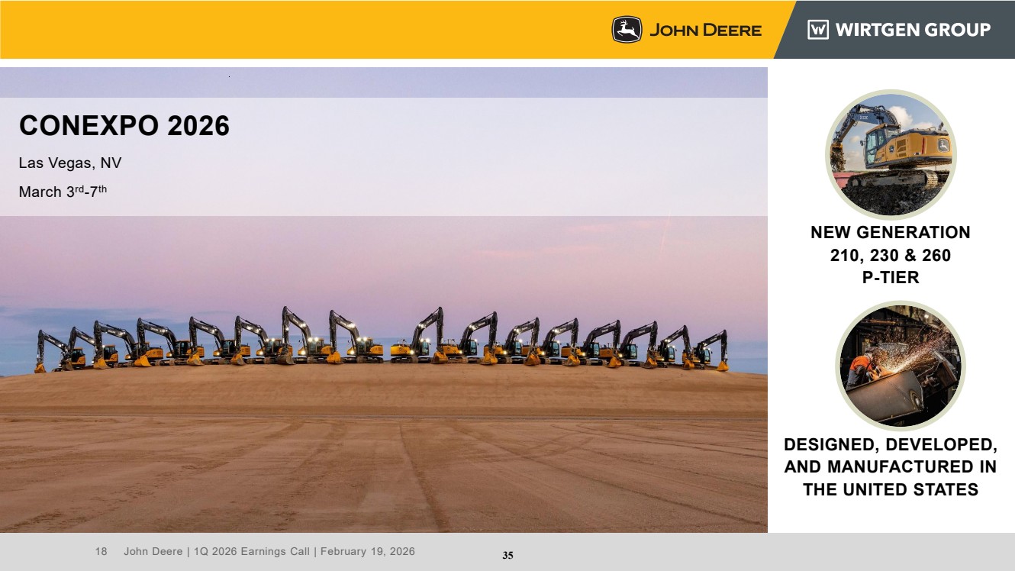Click the John Deere wordmark text
Viewport: 1015px width, 571px height.
click(x=705, y=30)
